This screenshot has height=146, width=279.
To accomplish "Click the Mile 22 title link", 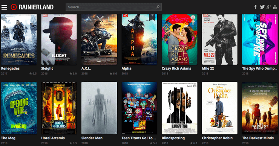I will [208, 68].
